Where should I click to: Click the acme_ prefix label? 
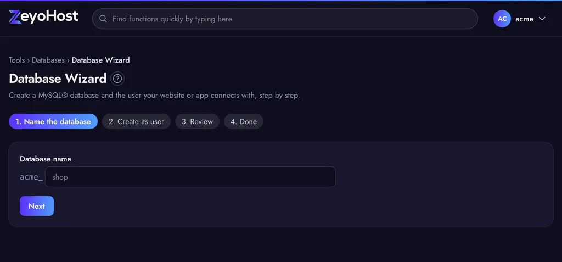click(31, 177)
